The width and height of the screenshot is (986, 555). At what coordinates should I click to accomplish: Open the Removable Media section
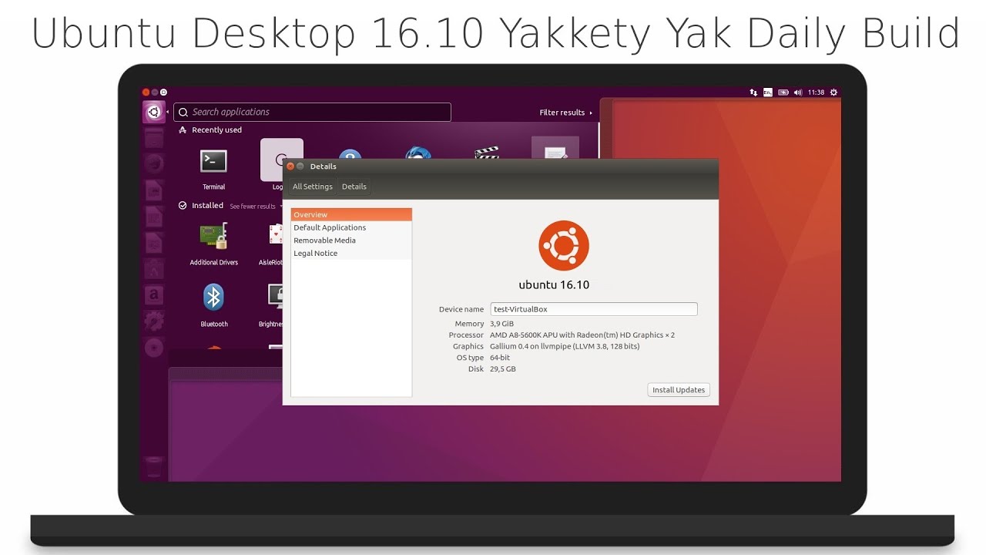351,240
